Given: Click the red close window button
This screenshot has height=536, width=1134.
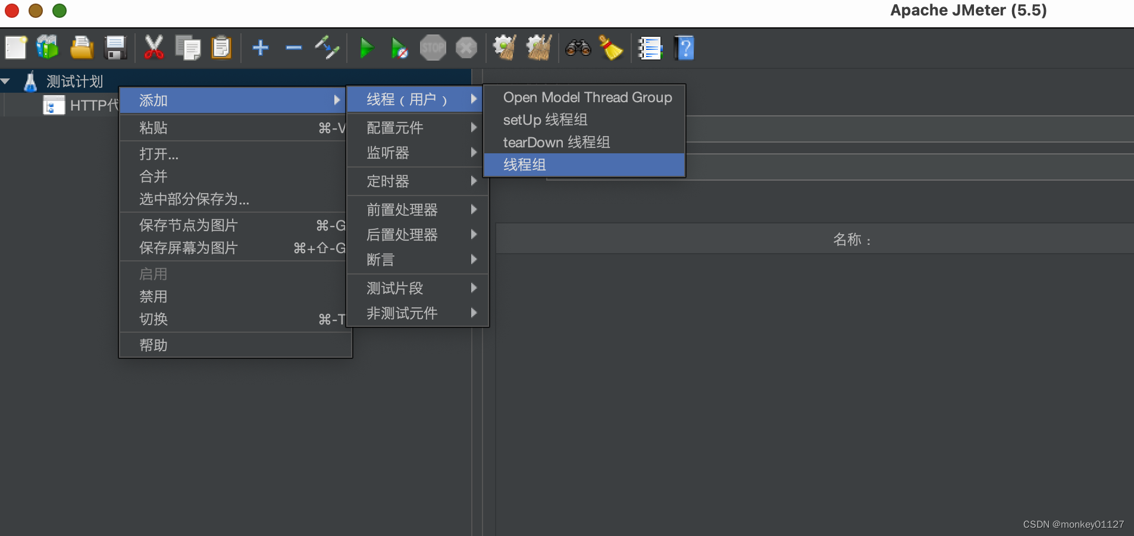Looking at the screenshot, I should (12, 10).
